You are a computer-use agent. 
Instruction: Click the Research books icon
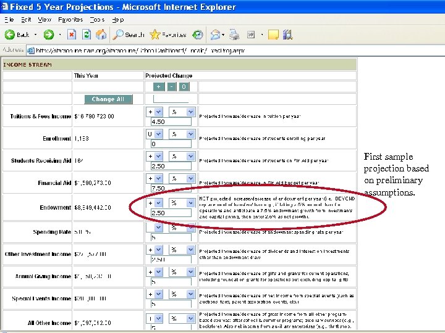pos(288,35)
